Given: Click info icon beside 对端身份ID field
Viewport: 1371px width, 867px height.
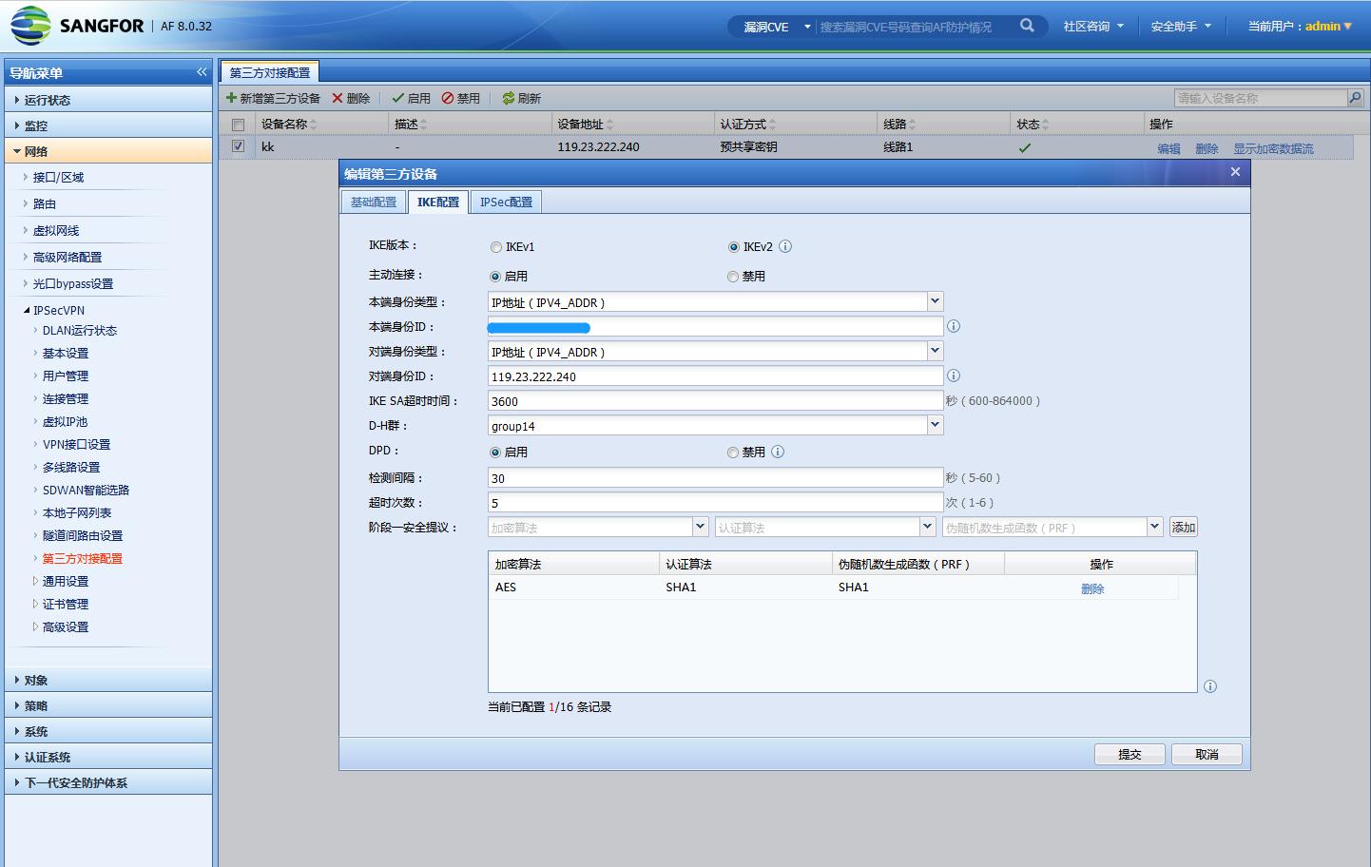Looking at the screenshot, I should tap(954, 376).
